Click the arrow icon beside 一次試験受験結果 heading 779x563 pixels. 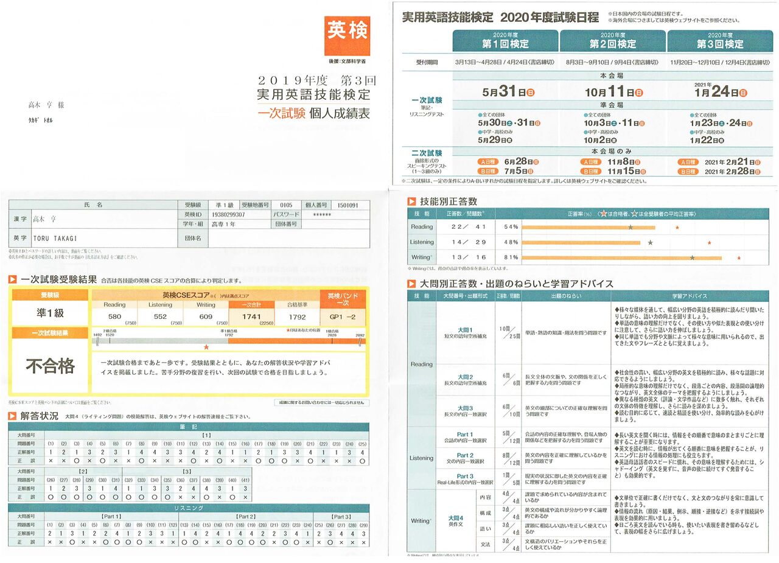coord(12,280)
